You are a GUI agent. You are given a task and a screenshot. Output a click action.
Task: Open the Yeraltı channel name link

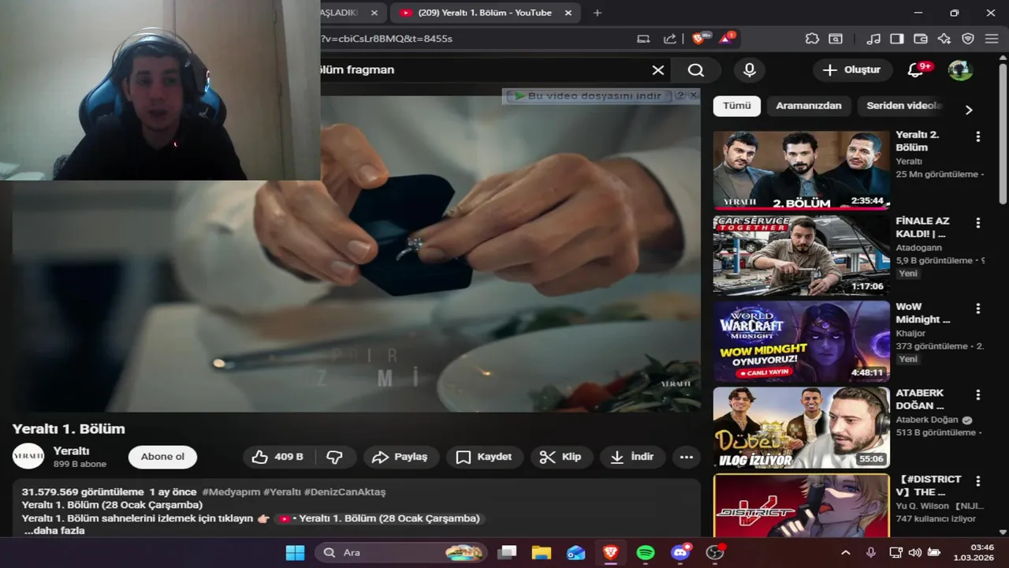(71, 450)
